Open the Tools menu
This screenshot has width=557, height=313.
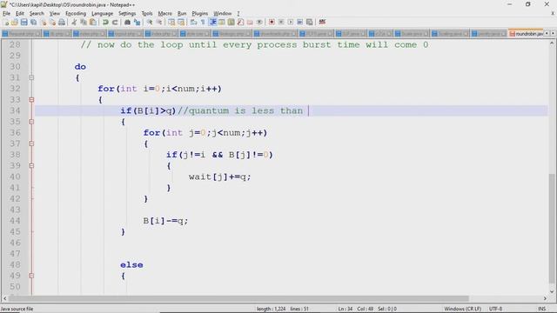click(147, 14)
